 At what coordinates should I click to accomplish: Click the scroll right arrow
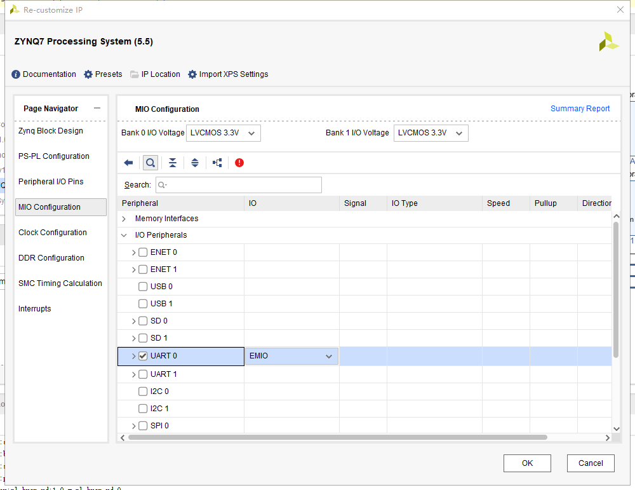coord(608,438)
